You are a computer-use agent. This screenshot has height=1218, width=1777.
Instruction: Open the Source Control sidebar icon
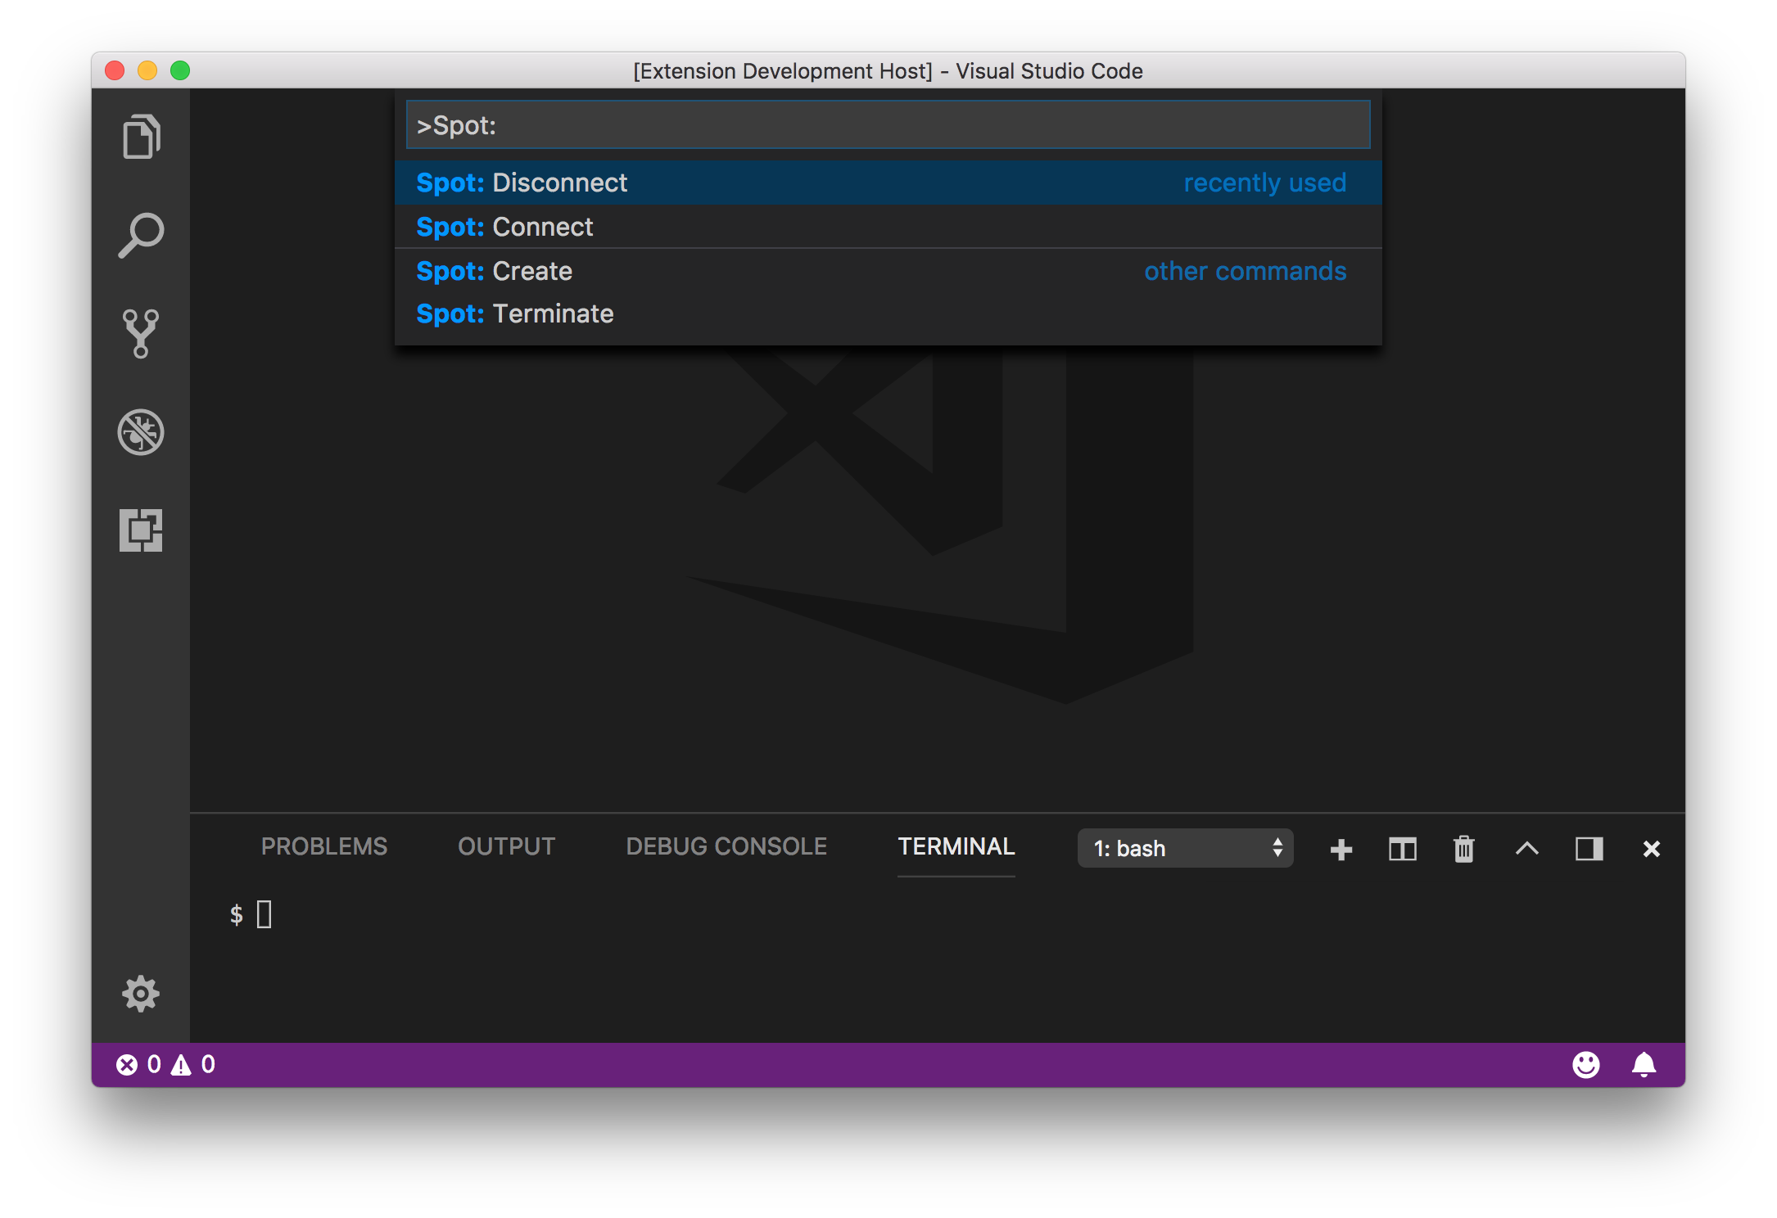pos(142,332)
